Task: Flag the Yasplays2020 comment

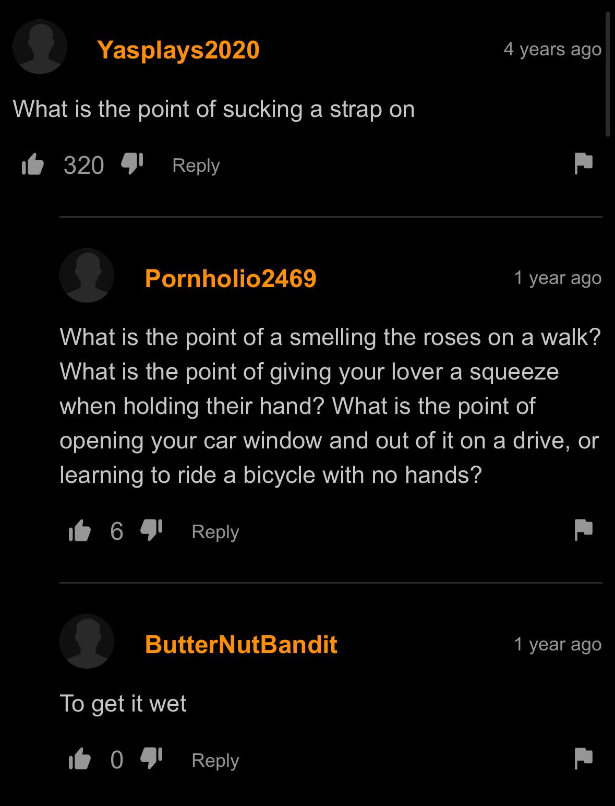Action: point(583,163)
